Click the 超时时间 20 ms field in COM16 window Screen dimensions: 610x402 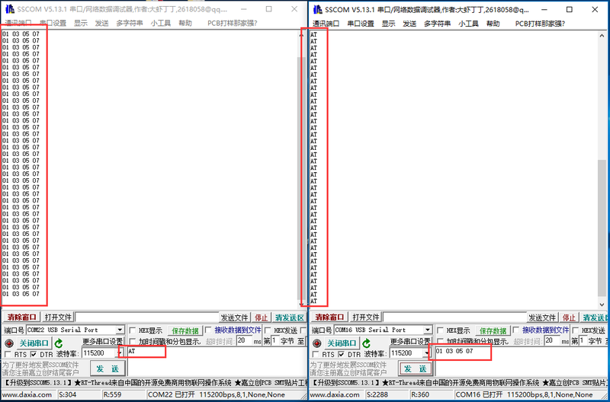tap(552, 341)
